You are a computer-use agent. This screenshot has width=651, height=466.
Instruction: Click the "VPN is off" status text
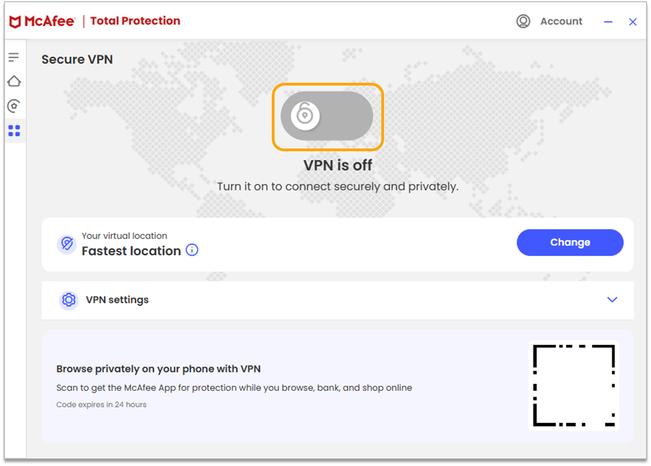tap(337, 166)
